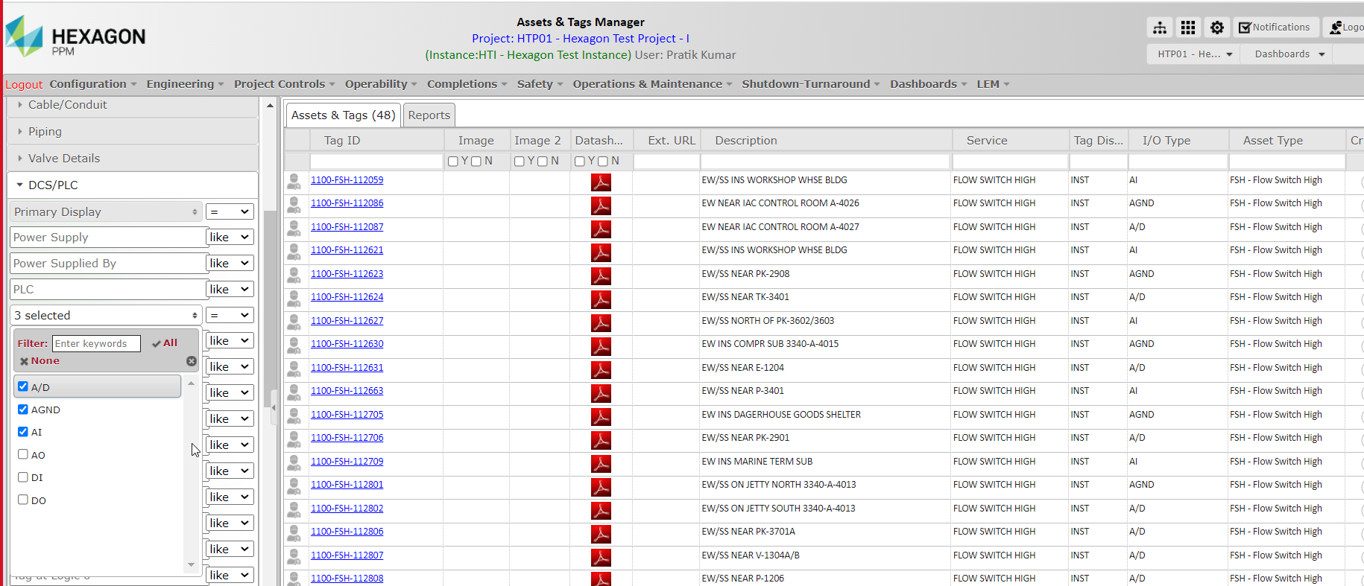1364x586 pixels.
Task: Open PDF datasheet for 1100-FSH-112087
Action: tap(601, 229)
